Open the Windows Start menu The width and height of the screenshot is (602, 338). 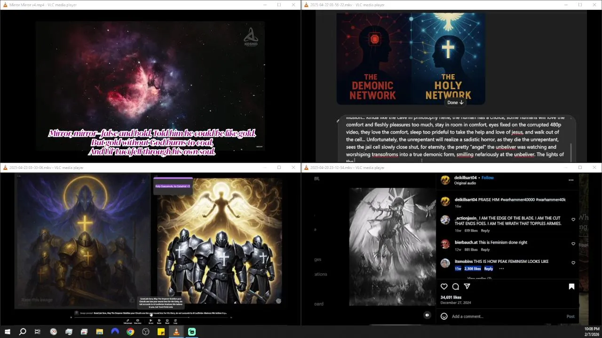click(8, 332)
